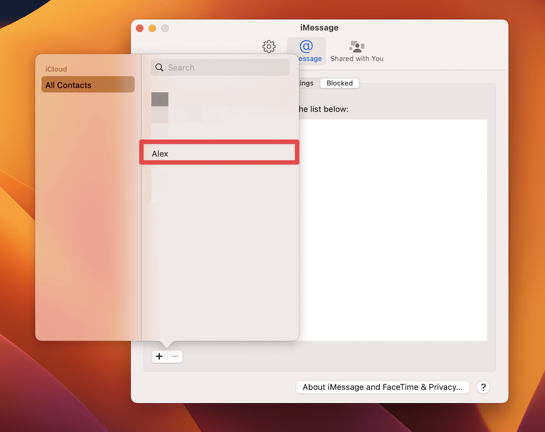This screenshot has width=545, height=432.
Task: Select the Shared with You tab
Action: [x=357, y=51]
